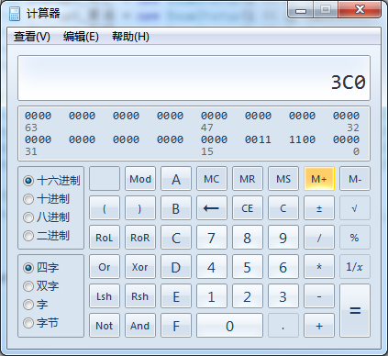Screen dimensions: 388x356
Task: Store value with the MS button
Action: point(283,179)
